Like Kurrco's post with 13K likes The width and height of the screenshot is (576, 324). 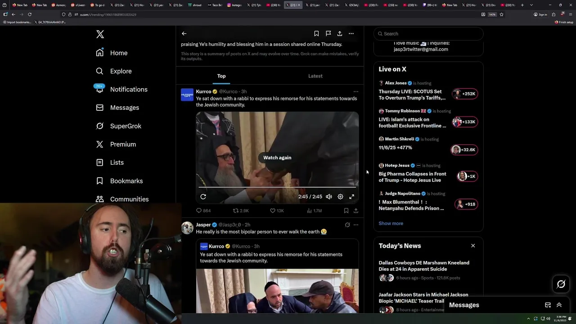click(277, 211)
